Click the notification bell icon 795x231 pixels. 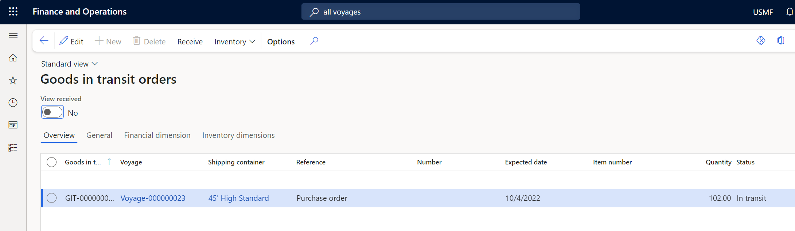[790, 12]
